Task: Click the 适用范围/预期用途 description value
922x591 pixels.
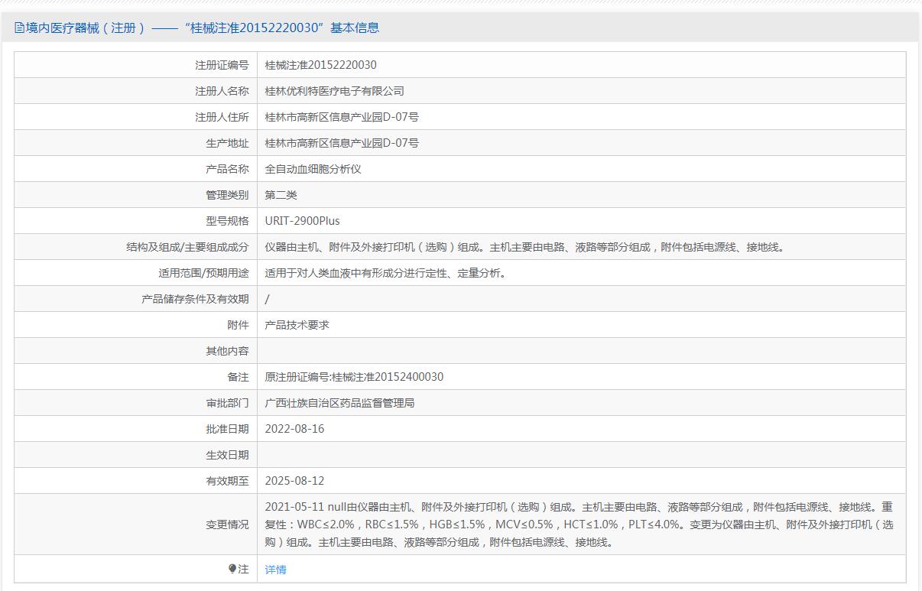Action: tap(385, 273)
